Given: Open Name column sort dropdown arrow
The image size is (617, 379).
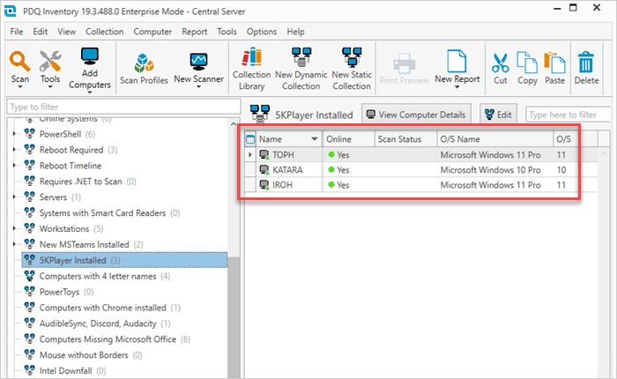Looking at the screenshot, I should point(315,139).
